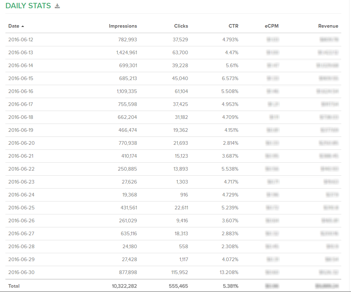Click the blurred eCPM for 2016-06-25
Viewport: 351px width, 292px height.
(272, 208)
